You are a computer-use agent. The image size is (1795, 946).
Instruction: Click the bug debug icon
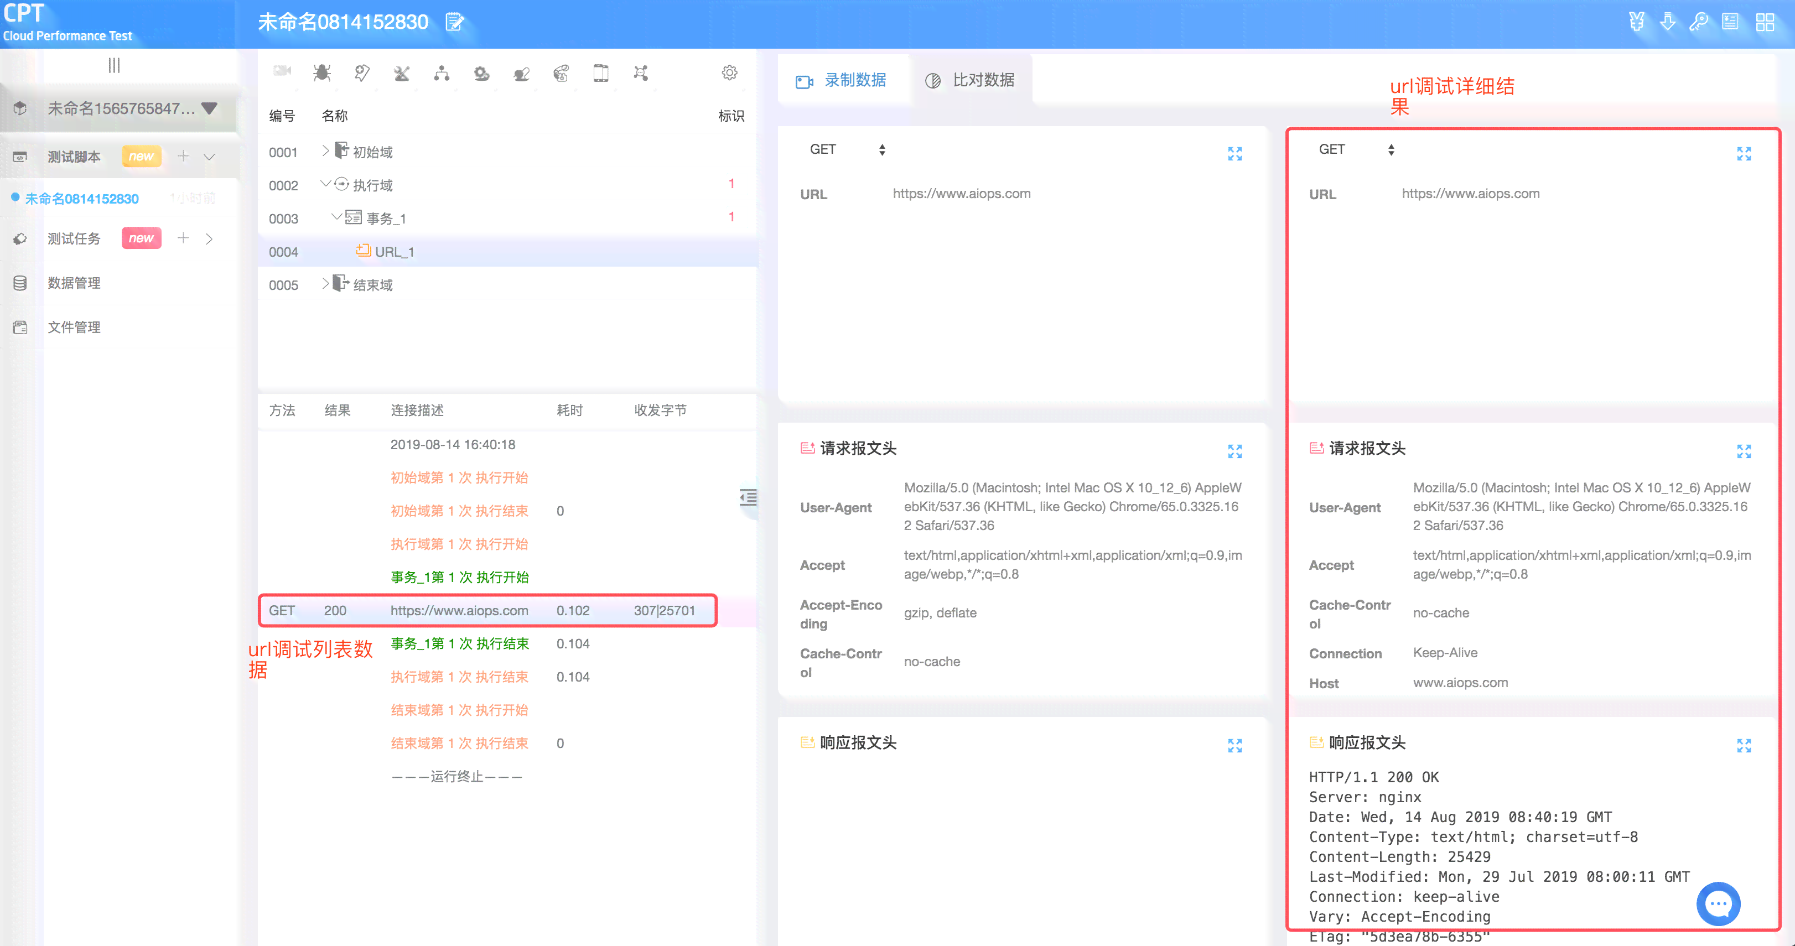point(322,72)
